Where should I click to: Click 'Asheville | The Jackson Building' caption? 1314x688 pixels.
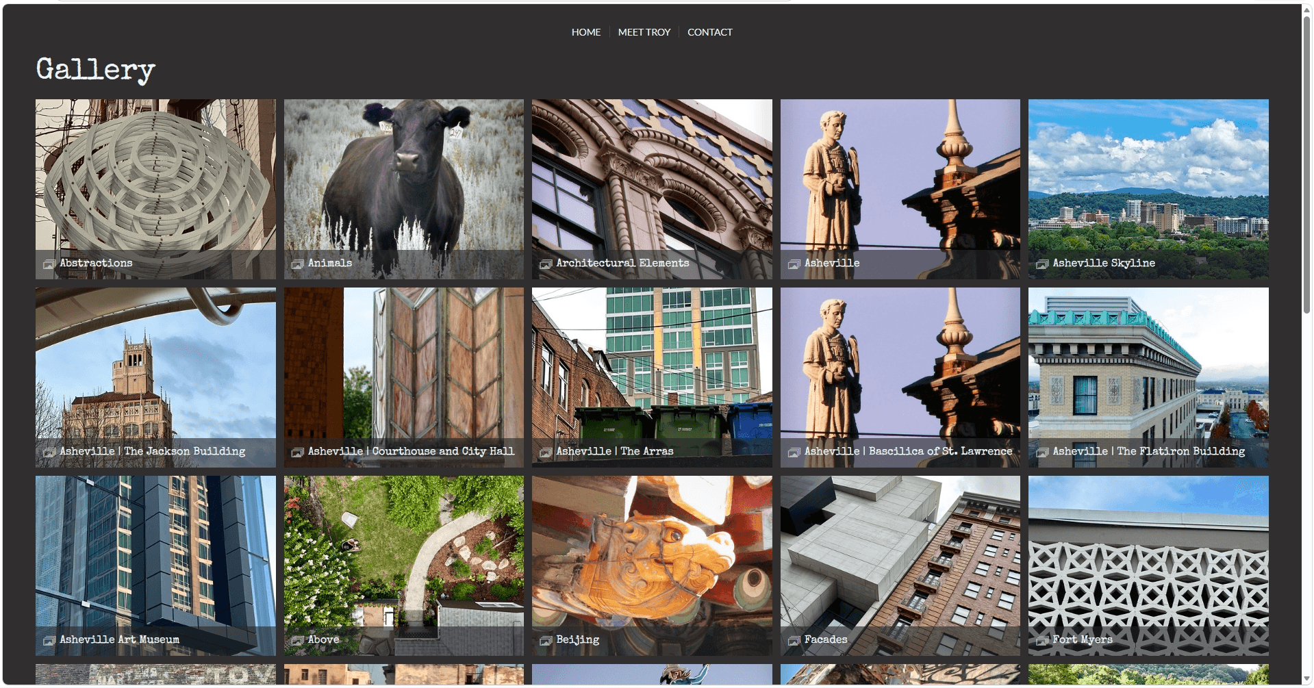(x=152, y=451)
